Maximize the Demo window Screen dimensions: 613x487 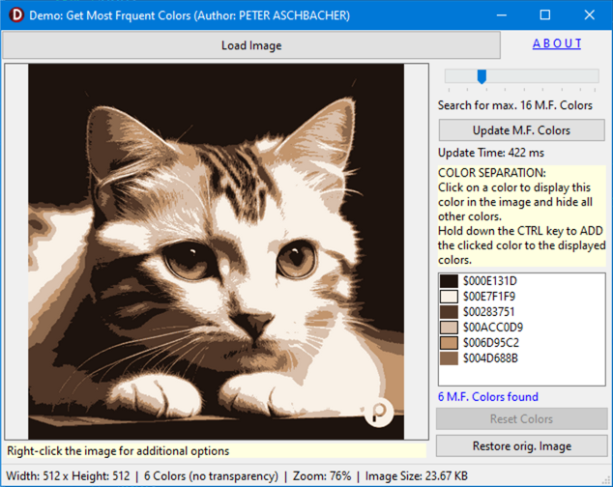545,15
